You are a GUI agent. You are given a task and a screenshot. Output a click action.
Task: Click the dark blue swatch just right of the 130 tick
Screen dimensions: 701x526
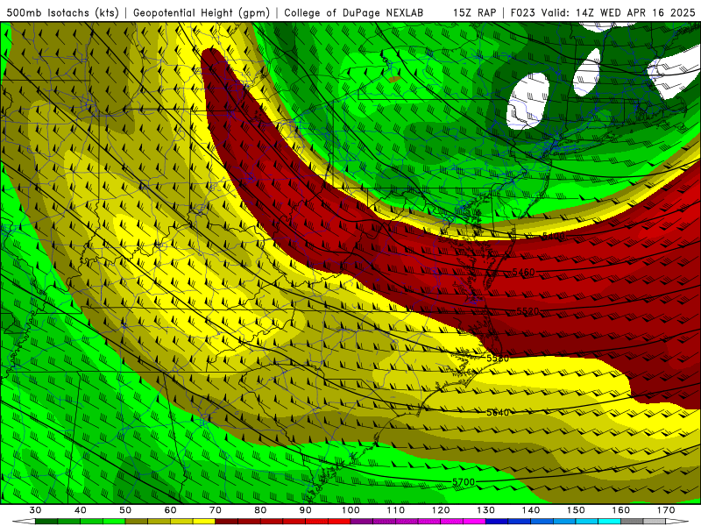[497, 522]
